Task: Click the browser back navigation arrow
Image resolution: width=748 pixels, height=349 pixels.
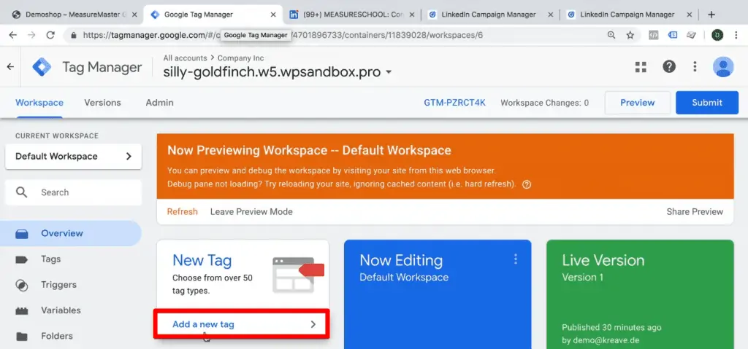Action: (13, 35)
